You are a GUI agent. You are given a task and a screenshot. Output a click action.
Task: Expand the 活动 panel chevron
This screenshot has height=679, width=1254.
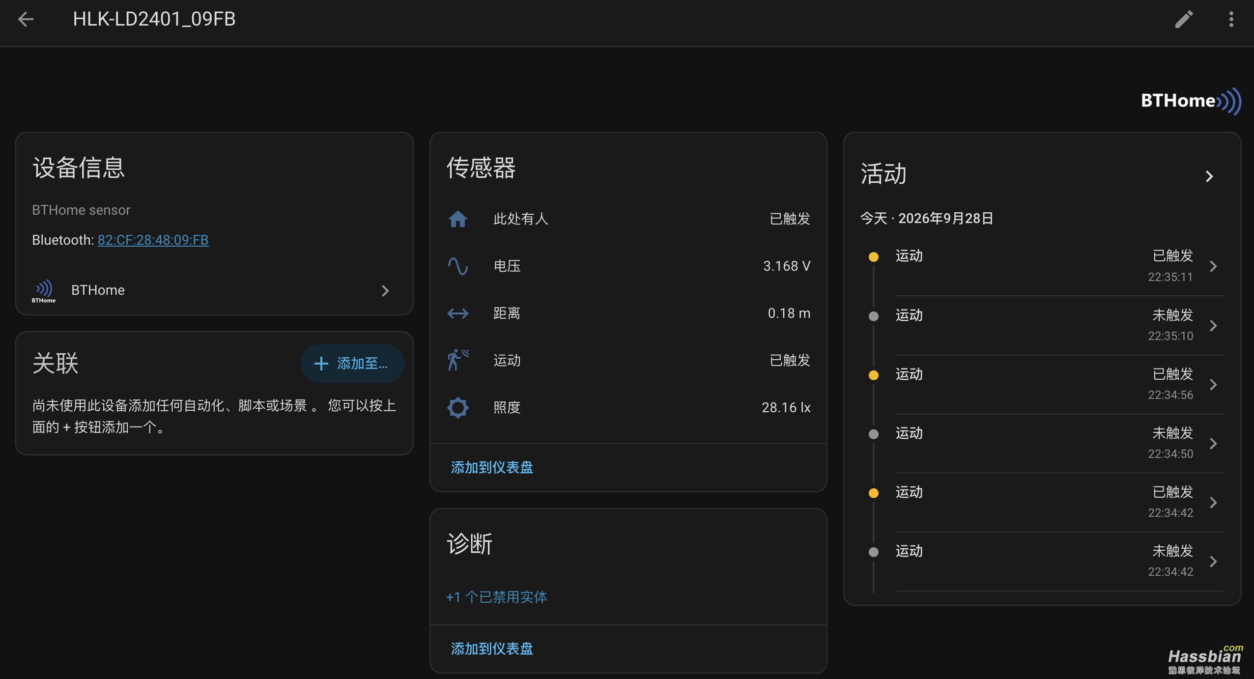pos(1209,176)
